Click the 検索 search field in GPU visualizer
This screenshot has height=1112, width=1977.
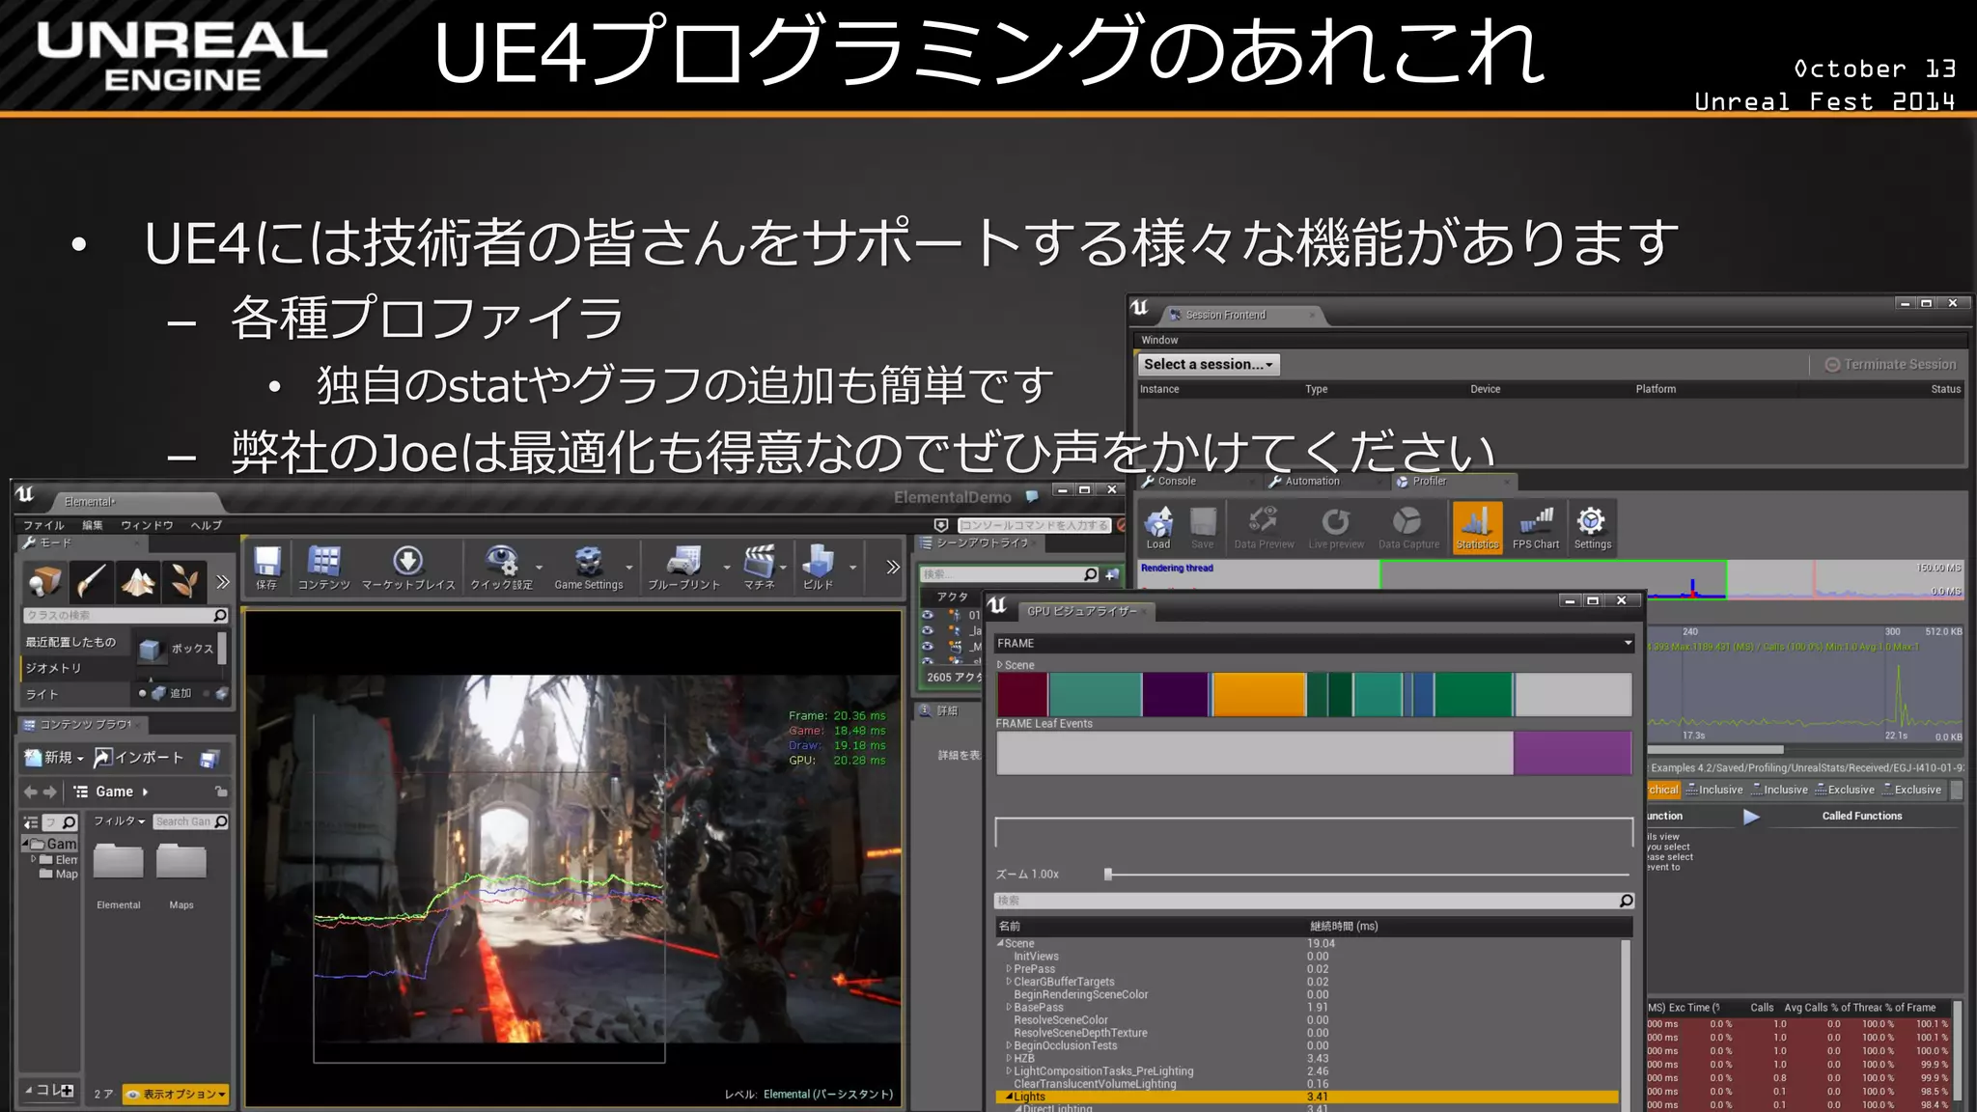tap(1314, 901)
